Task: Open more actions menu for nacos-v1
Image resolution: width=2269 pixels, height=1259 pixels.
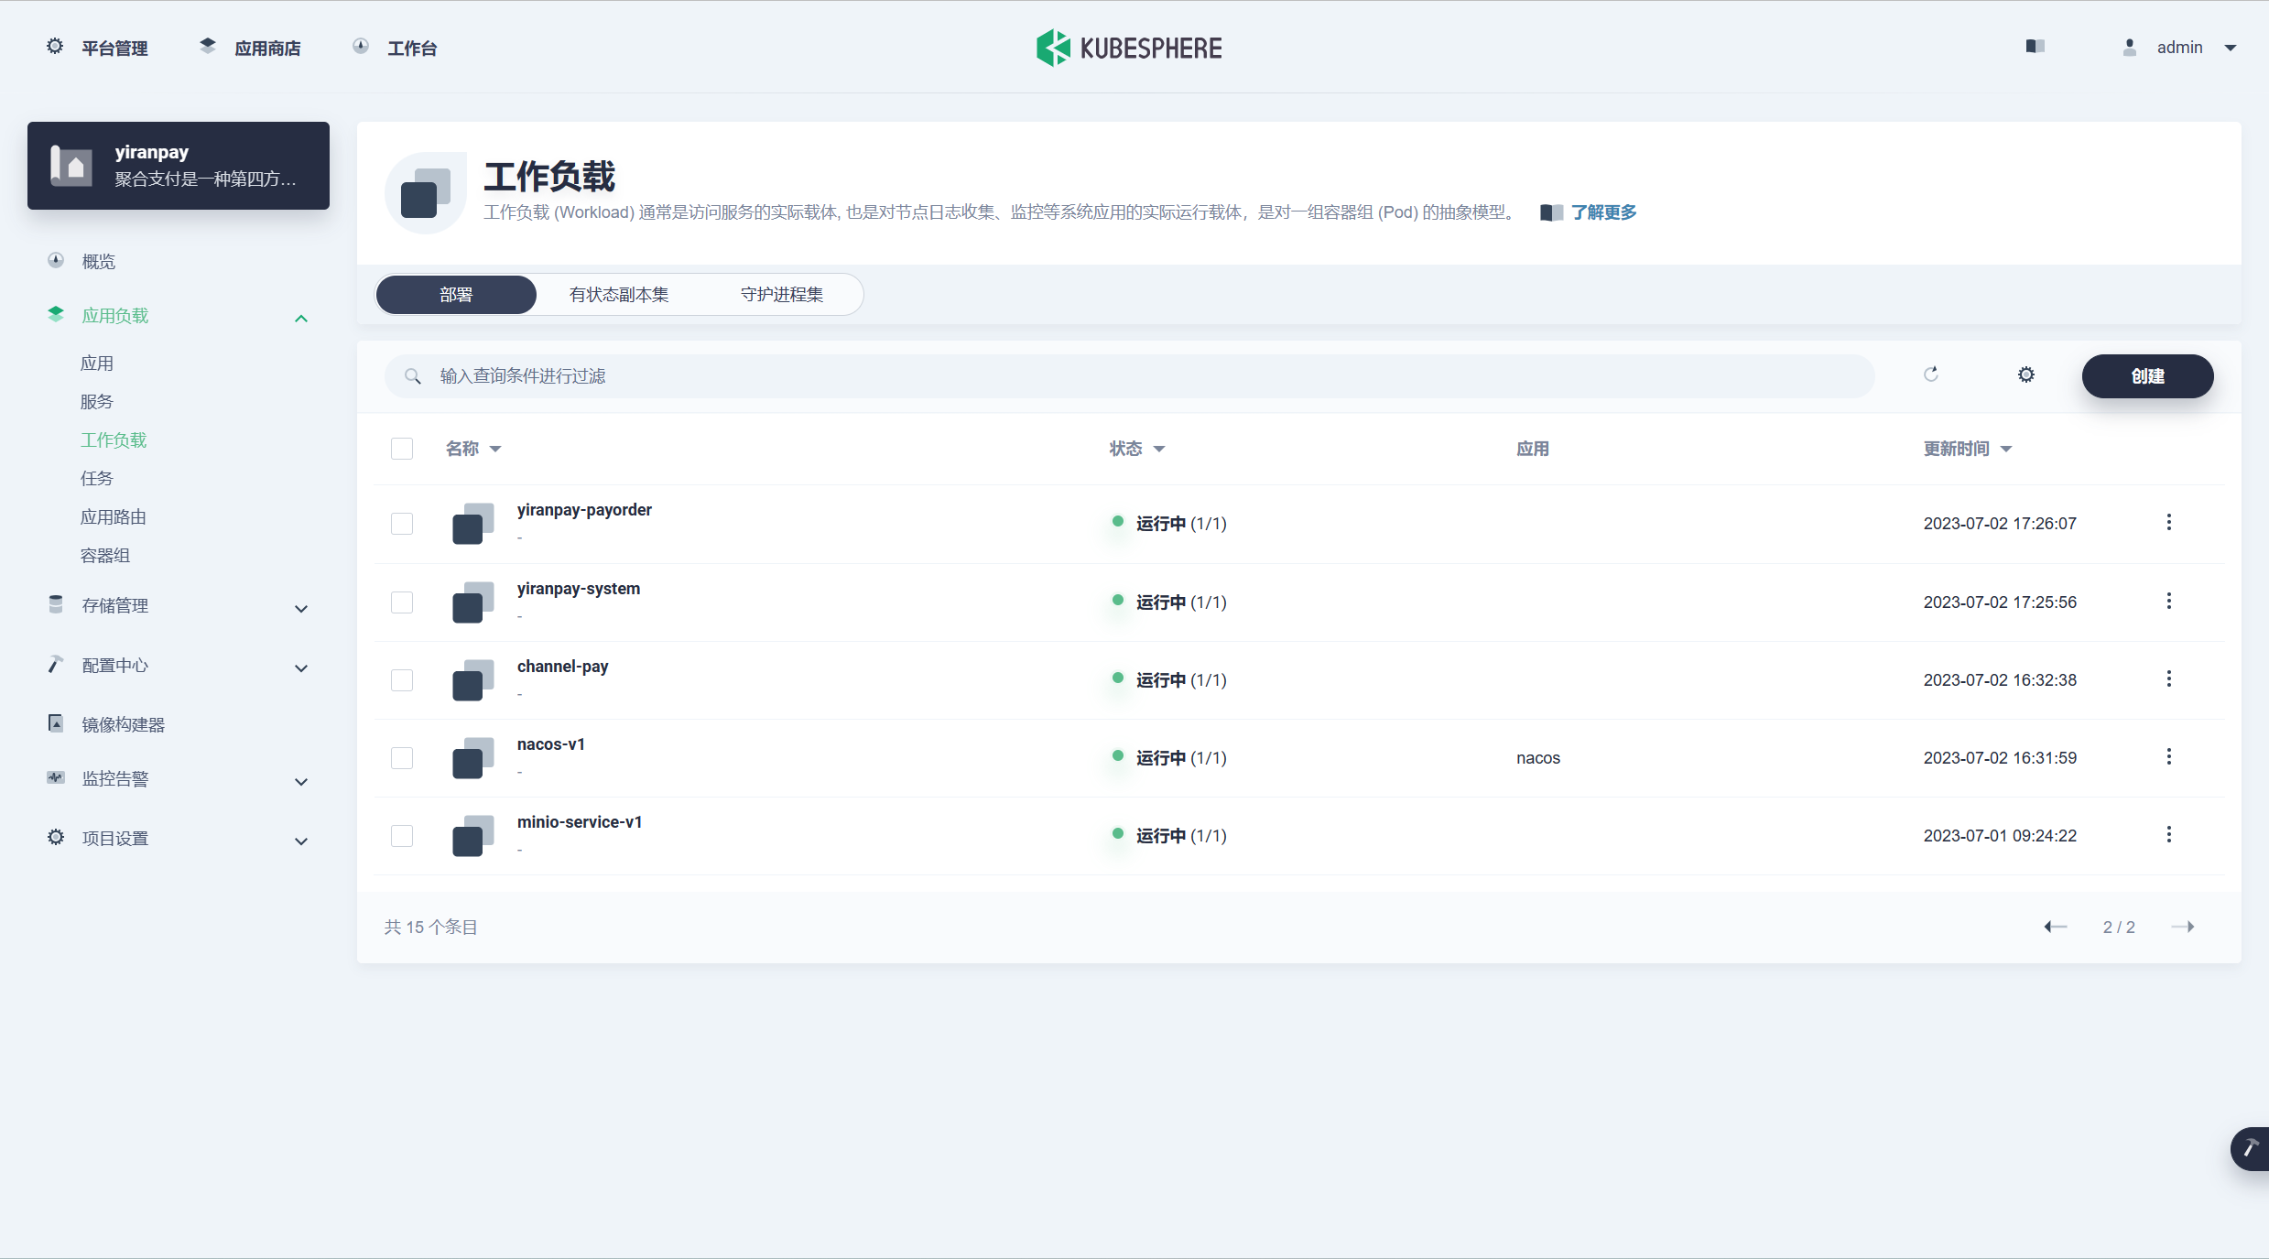Action: click(x=2168, y=757)
